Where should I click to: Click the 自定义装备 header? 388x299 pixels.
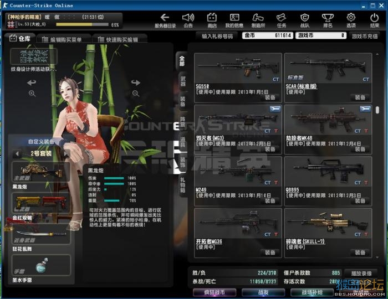pos(41,142)
